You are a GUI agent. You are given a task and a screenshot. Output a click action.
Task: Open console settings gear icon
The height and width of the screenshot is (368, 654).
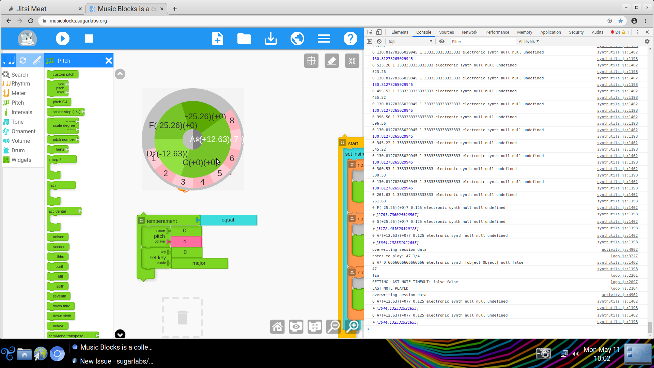[x=647, y=42]
